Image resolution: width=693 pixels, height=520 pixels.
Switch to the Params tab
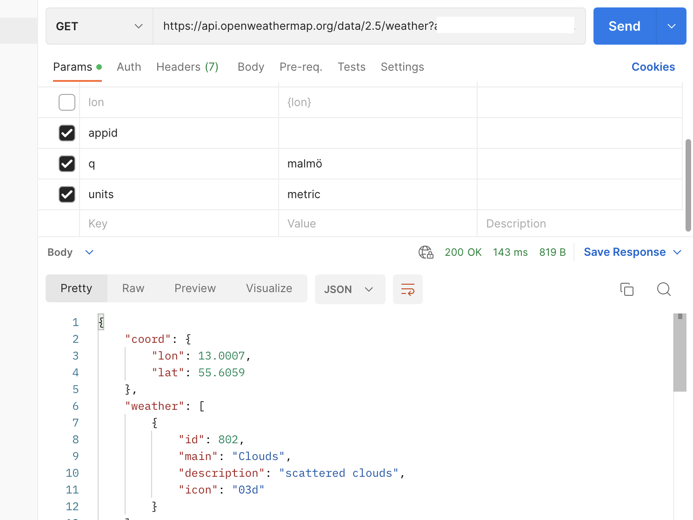pyautogui.click(x=77, y=67)
